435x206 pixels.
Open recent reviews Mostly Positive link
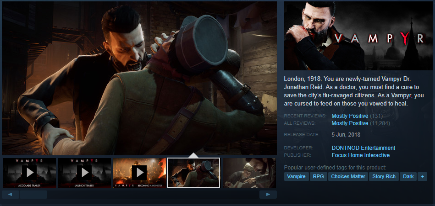pos(350,116)
